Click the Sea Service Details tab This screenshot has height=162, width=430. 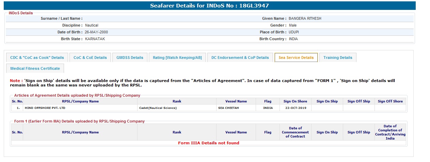pyautogui.click(x=296, y=58)
